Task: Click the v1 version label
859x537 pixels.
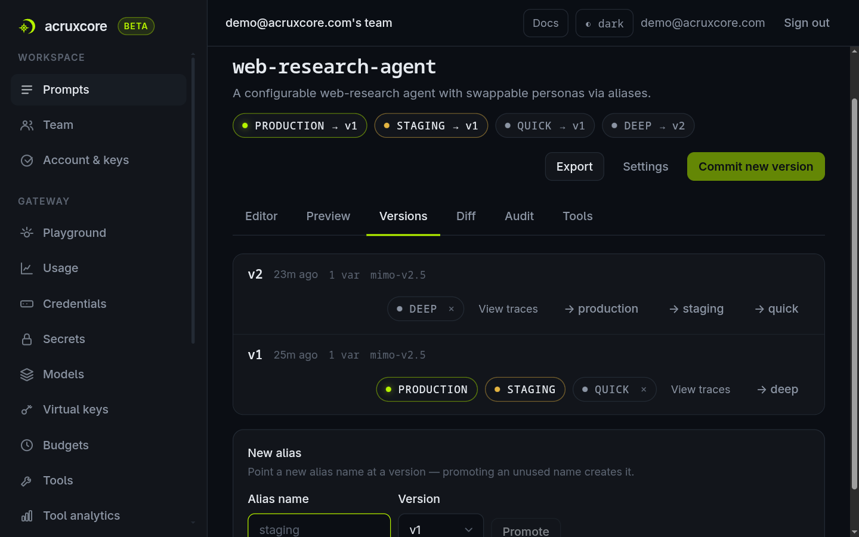Action: 255,355
